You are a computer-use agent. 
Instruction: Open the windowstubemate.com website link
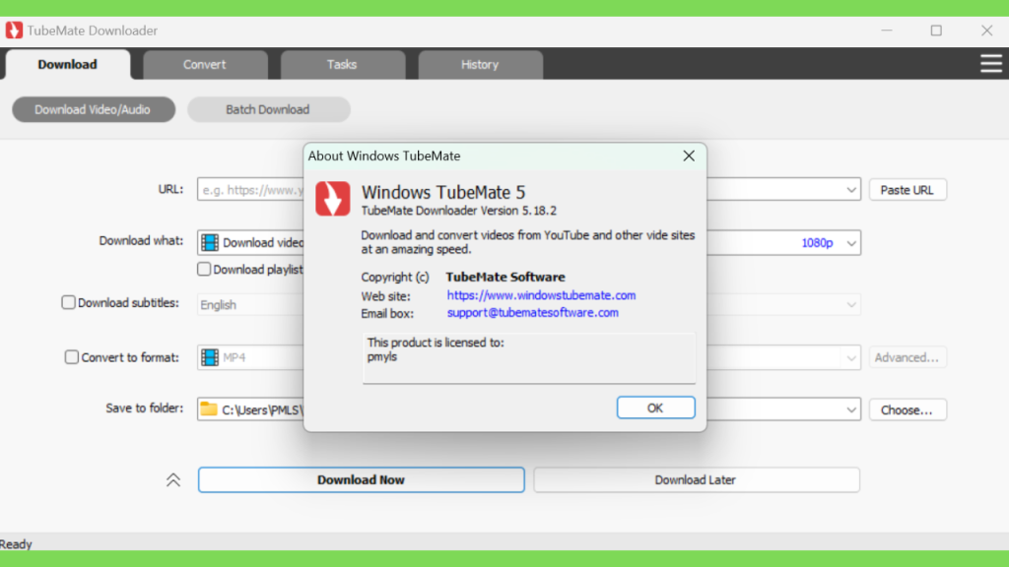point(541,295)
